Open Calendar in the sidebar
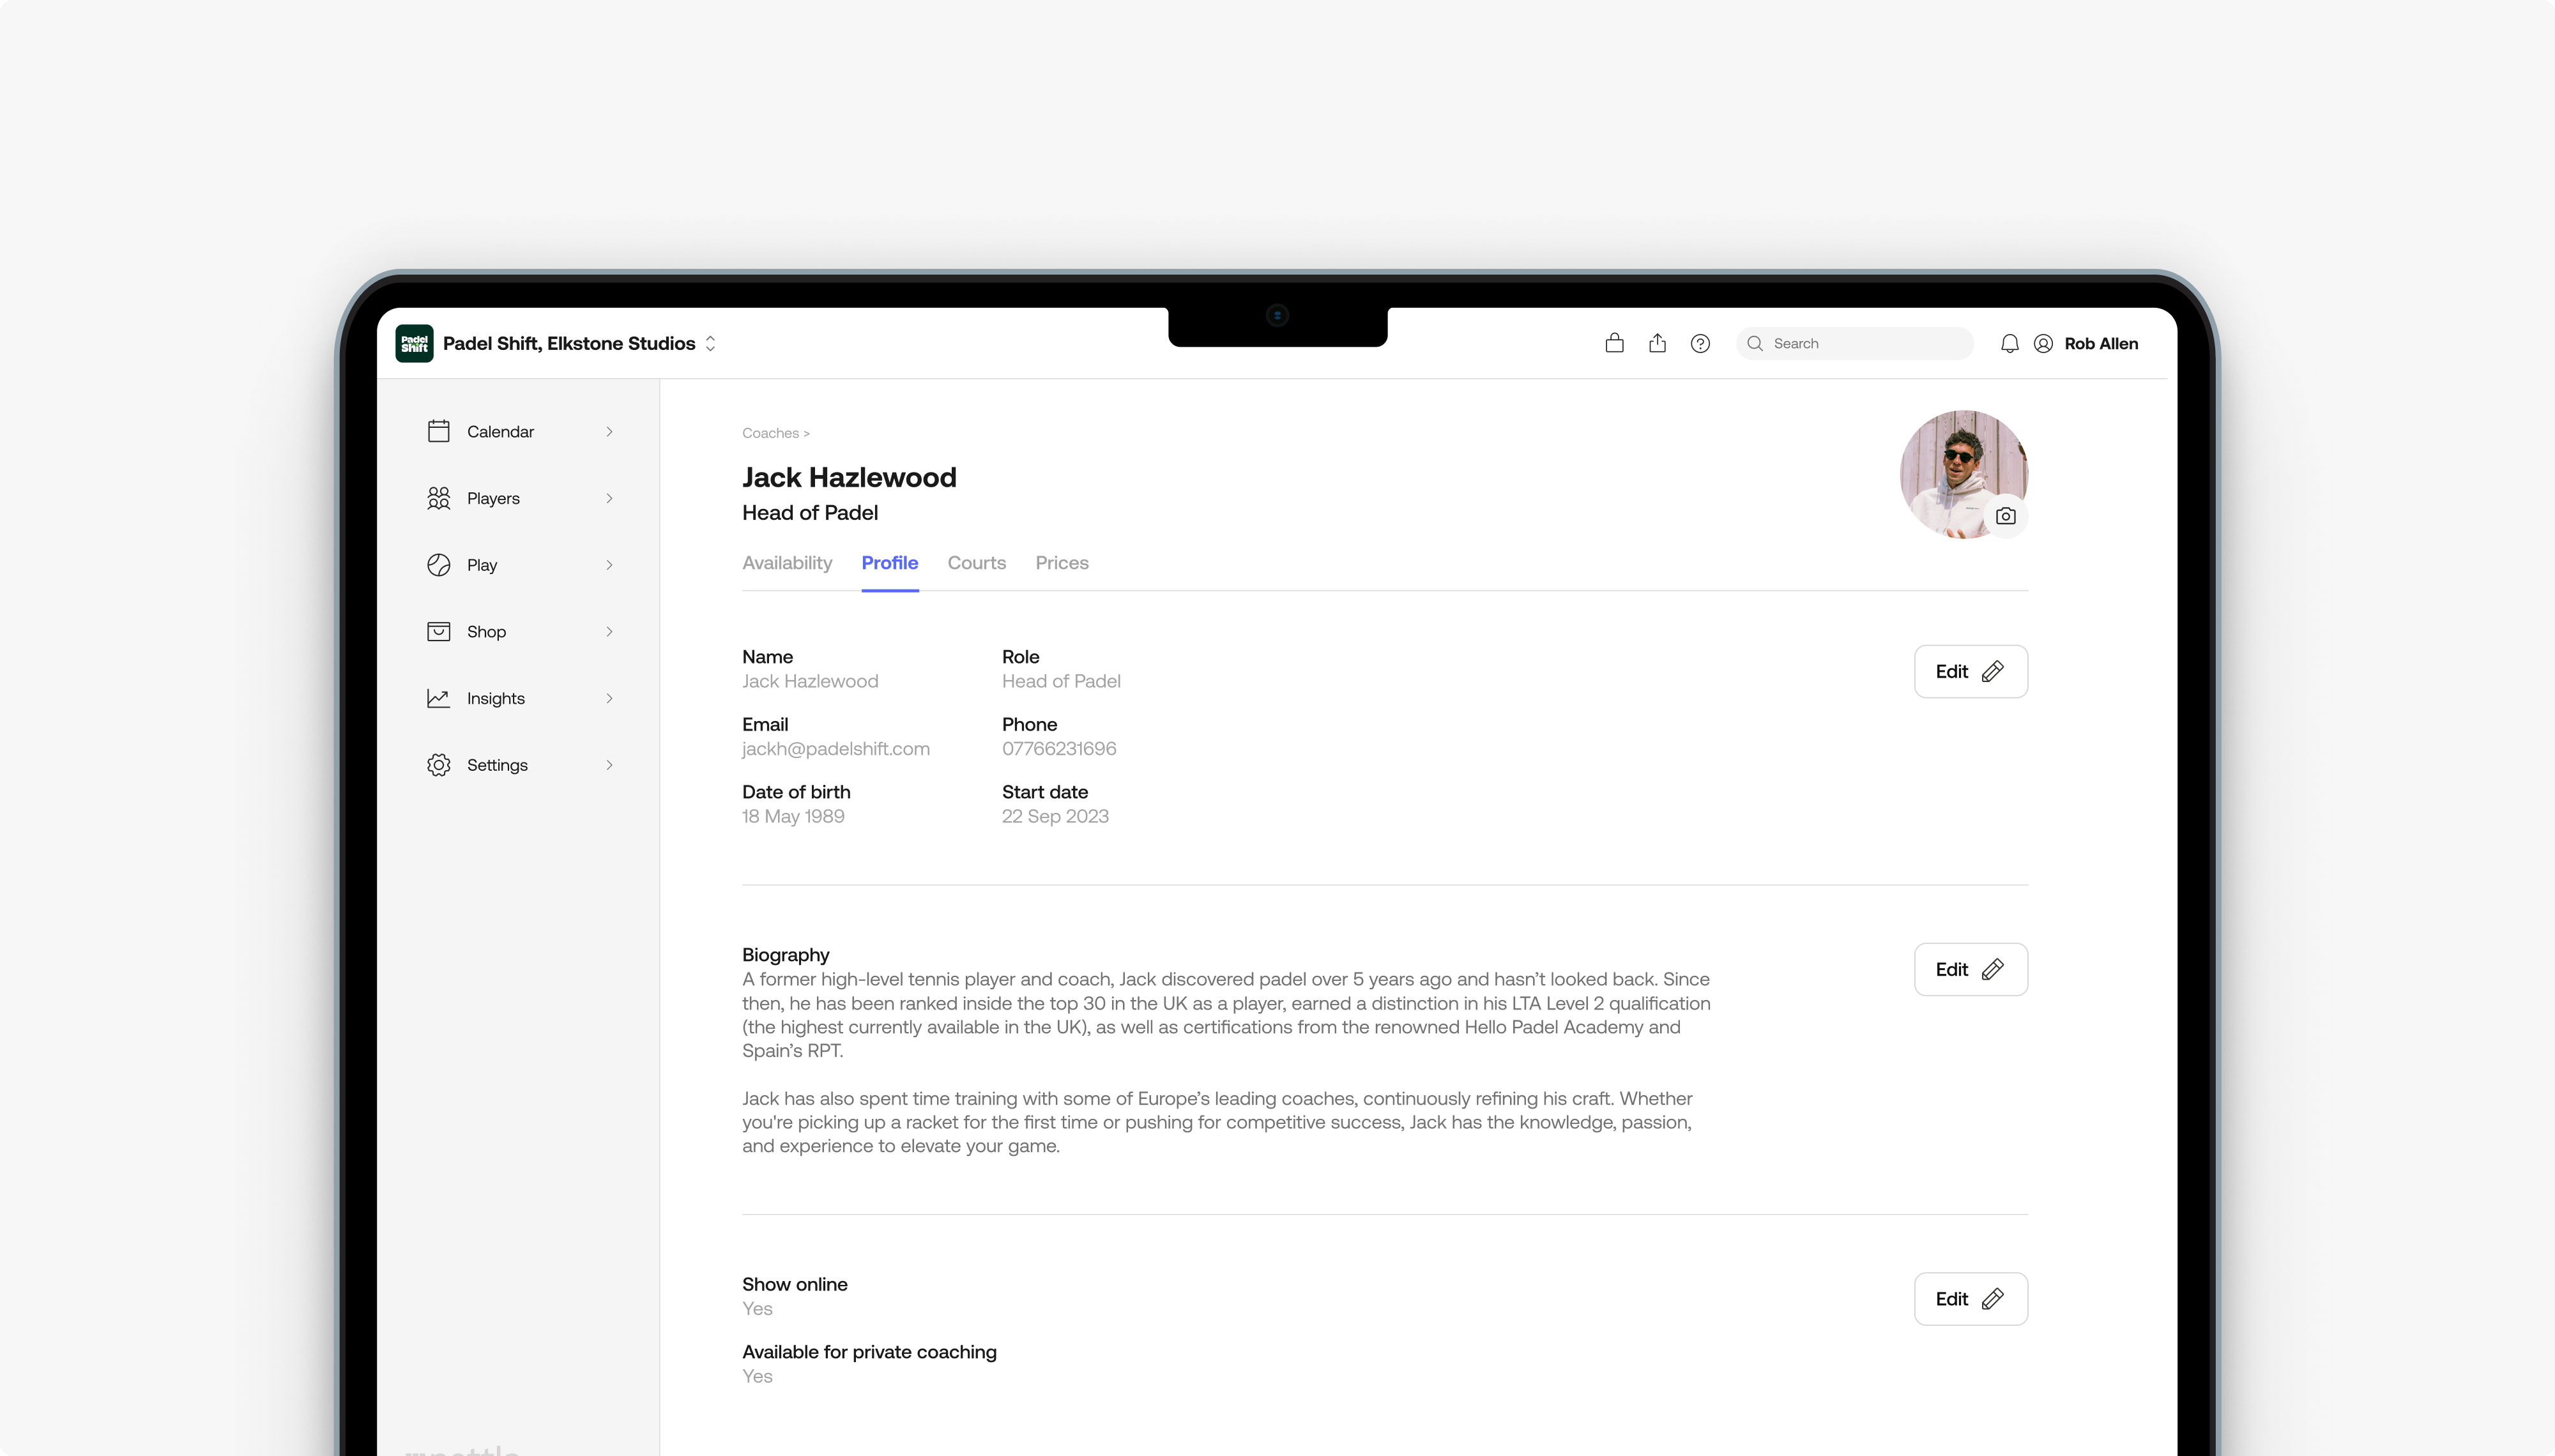Viewport: 2555px width, 1456px height. pyautogui.click(x=500, y=431)
